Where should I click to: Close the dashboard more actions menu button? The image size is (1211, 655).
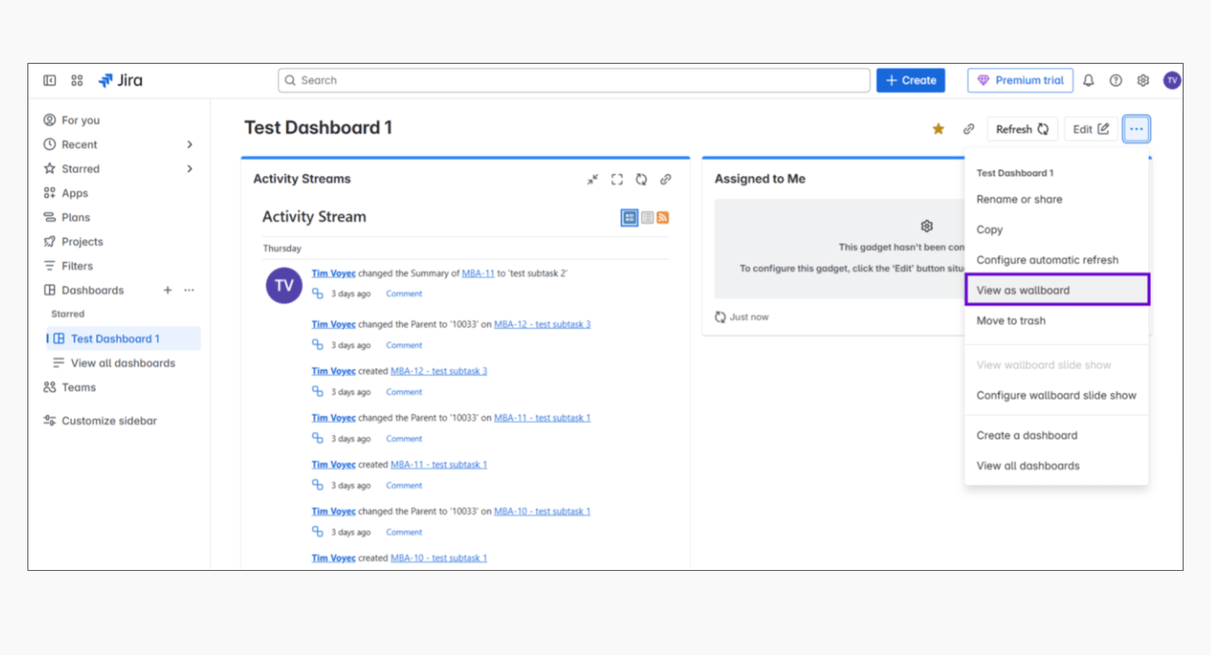[x=1137, y=129]
